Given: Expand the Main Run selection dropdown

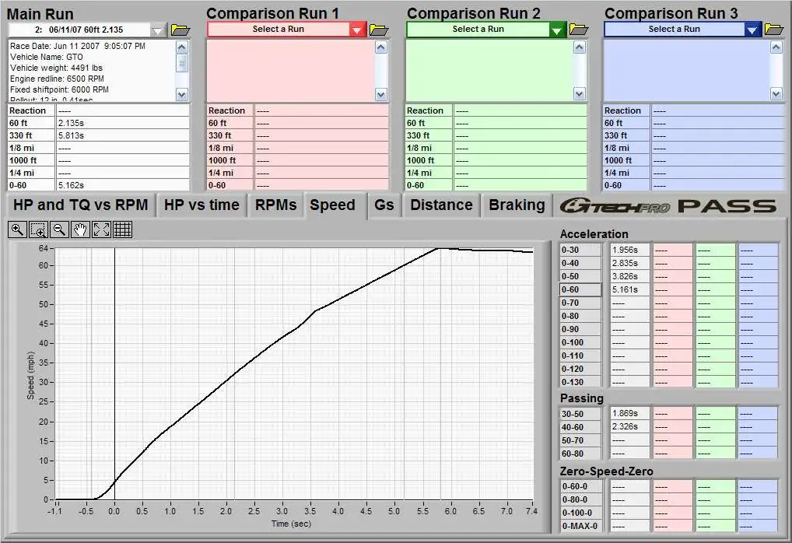Looking at the screenshot, I should tap(158, 30).
